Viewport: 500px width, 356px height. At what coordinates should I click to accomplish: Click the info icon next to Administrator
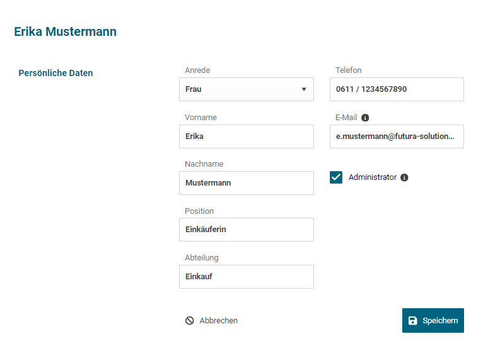point(404,177)
